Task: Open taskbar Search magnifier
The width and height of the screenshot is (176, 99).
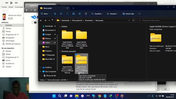Action: coord(60,96)
